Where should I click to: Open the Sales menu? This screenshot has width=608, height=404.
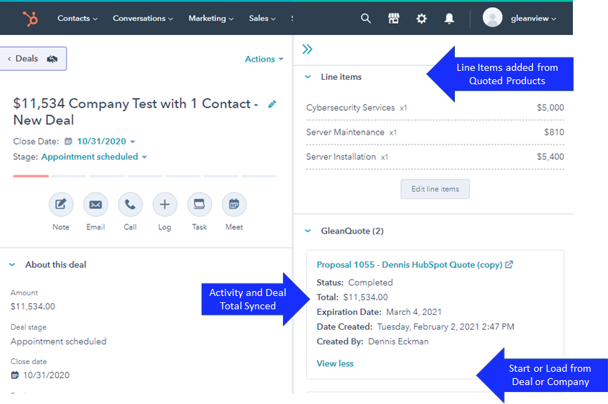[x=262, y=18]
